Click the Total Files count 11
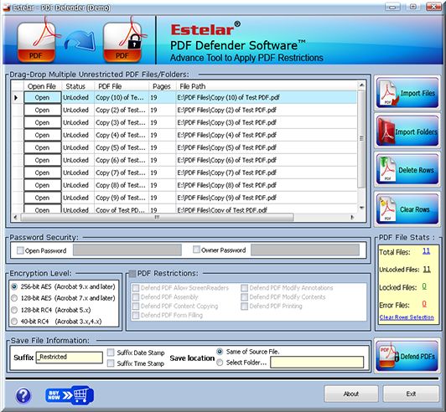The width and height of the screenshot is (446, 412). pos(426,251)
